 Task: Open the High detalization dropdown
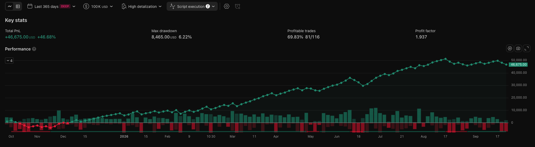(x=142, y=6)
